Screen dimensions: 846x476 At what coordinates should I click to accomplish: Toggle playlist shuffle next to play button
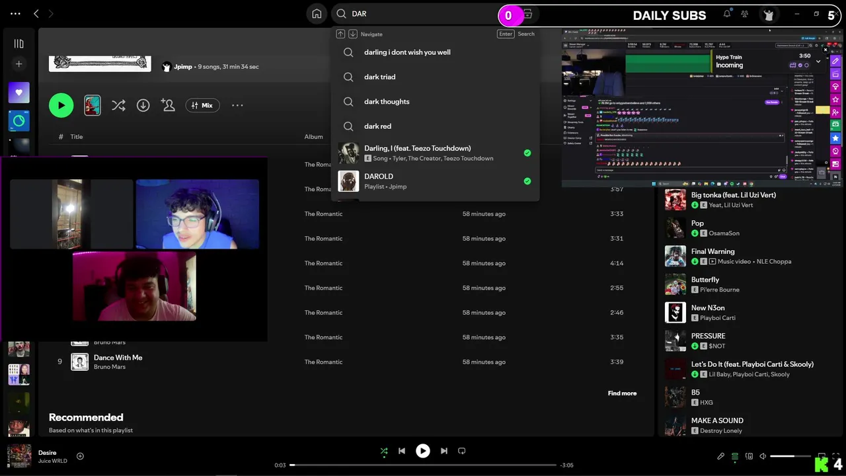(118, 105)
